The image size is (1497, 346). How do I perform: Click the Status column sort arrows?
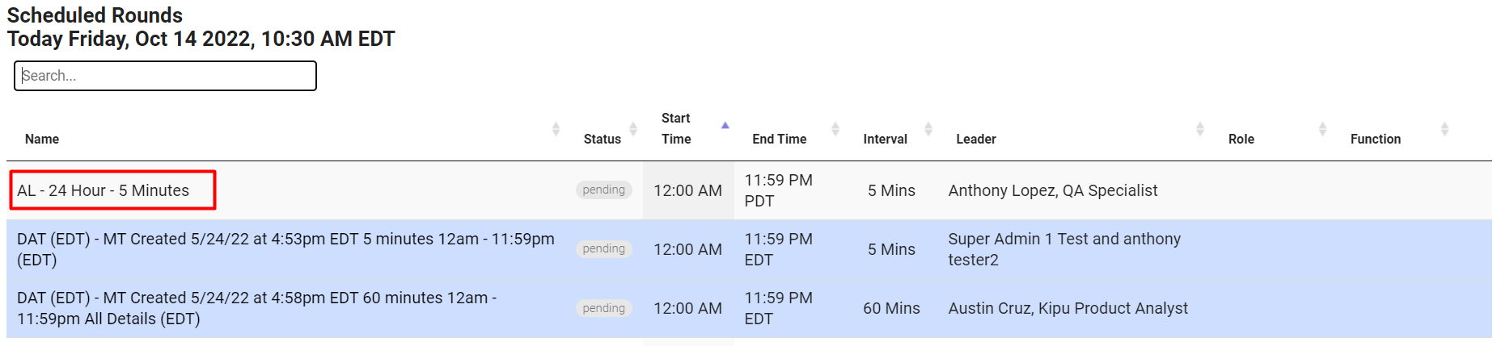tap(633, 129)
